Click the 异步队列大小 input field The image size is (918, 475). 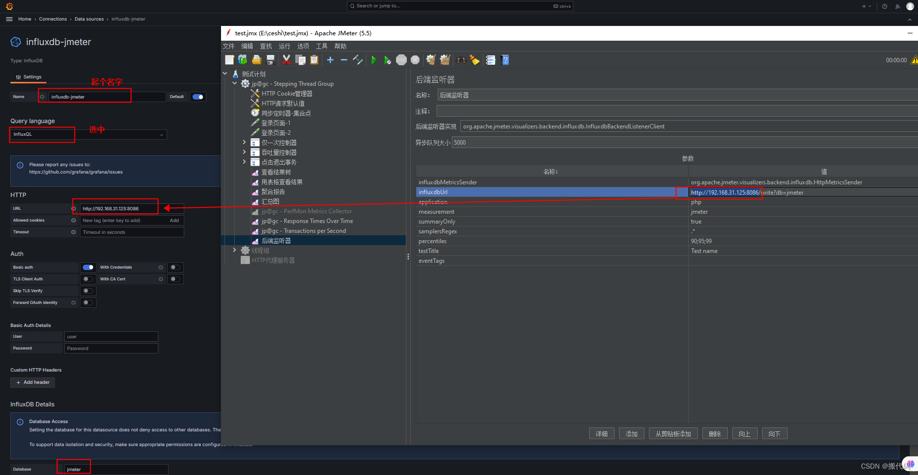685,143
